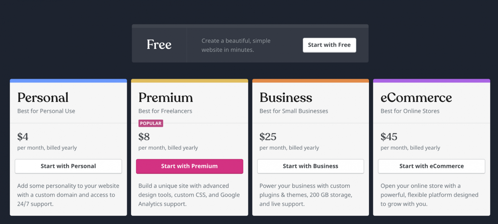Click the $4 Personal price
This screenshot has width=498, height=224.
tap(23, 137)
